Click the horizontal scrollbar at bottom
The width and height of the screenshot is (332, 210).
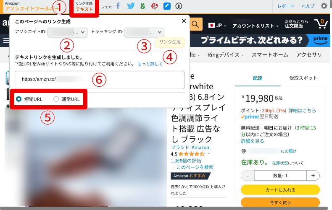coord(164,208)
